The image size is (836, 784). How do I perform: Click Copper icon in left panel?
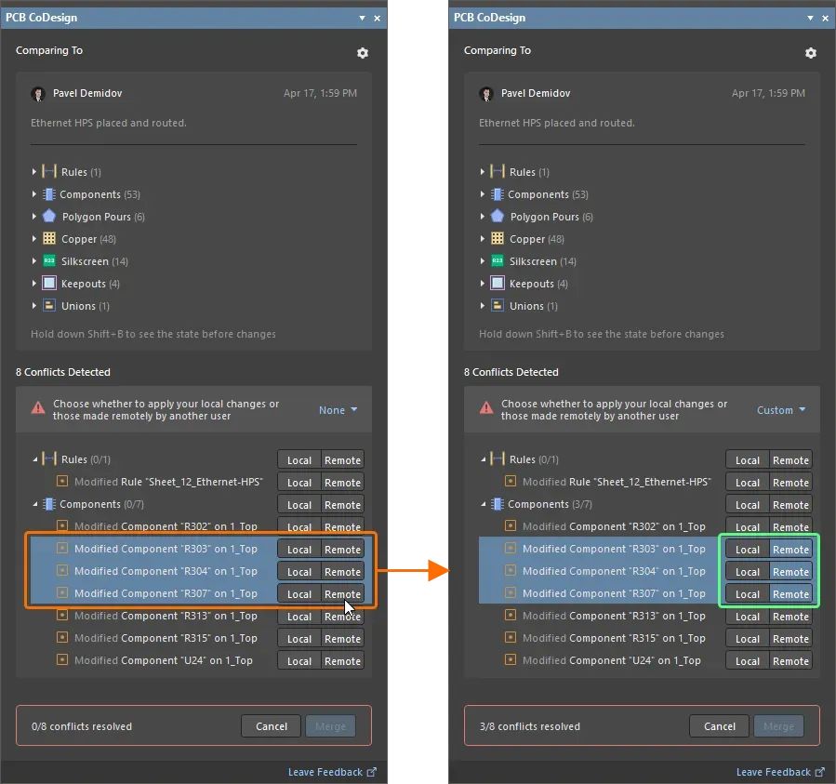coord(49,238)
